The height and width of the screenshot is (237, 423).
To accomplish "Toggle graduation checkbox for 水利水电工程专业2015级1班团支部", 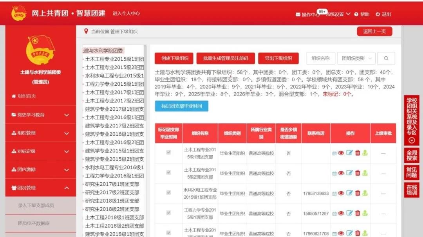I will [168, 193].
